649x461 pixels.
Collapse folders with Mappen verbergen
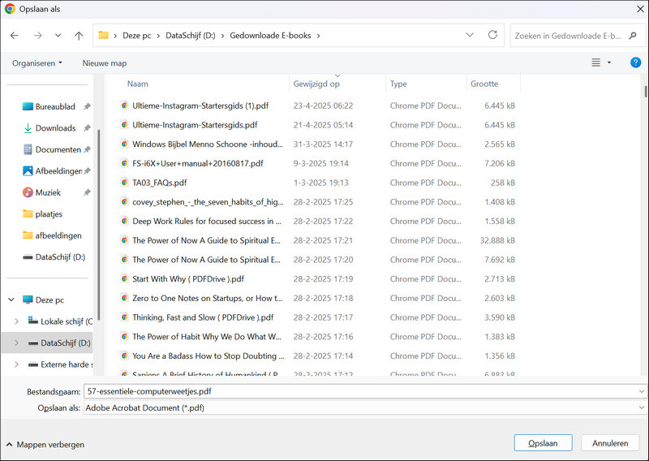tap(45, 445)
